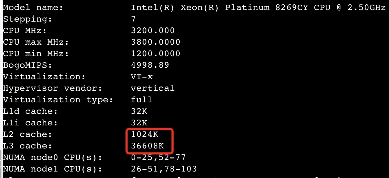
Task: Click the highlighted L3 cache value 36608K
Action: [x=148, y=146]
